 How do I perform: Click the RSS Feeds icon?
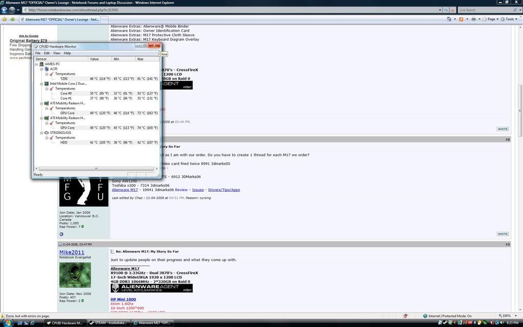point(461,19)
